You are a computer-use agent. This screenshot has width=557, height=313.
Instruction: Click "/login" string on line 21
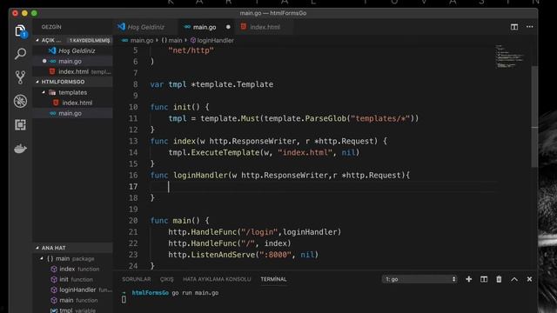[x=259, y=232]
